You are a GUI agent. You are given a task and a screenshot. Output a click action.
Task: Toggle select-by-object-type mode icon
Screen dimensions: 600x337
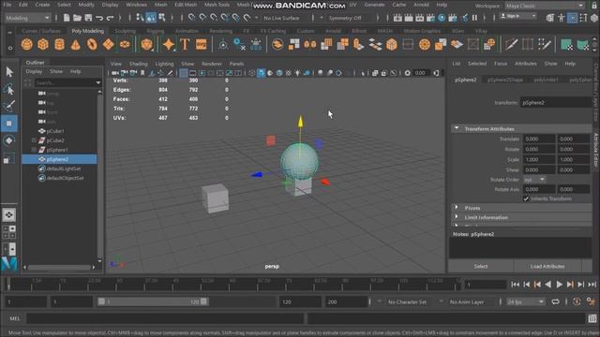point(151,18)
